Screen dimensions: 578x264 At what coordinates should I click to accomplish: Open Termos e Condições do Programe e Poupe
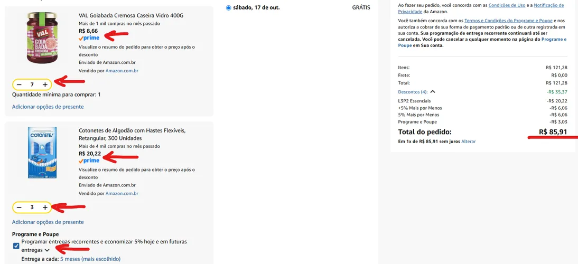coord(509,20)
